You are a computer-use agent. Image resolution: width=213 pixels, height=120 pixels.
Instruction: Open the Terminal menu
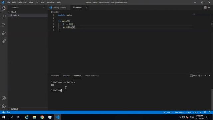coord(51,2)
